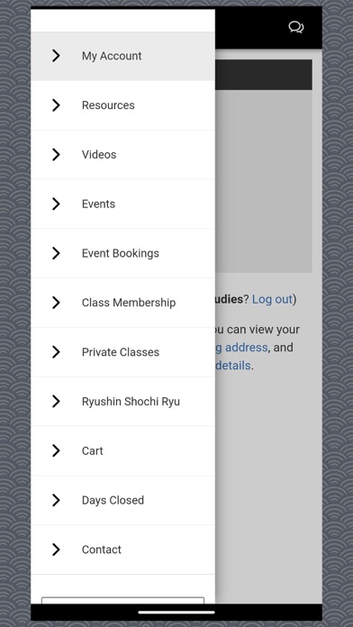Screen dimensions: 353x627
Task: Open the chat bubbles icon
Action: pos(296,28)
